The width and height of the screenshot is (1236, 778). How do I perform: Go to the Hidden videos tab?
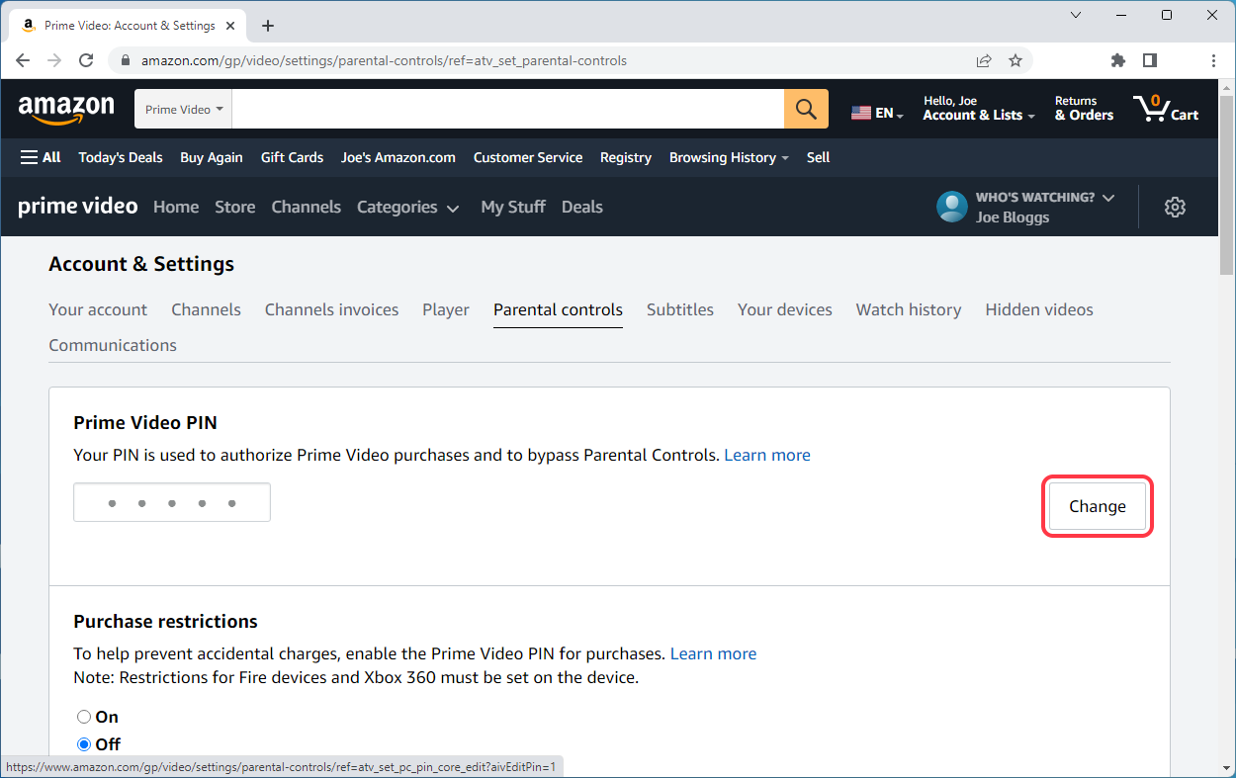pyautogui.click(x=1039, y=309)
